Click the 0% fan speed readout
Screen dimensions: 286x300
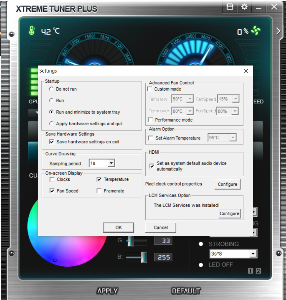[243, 31]
